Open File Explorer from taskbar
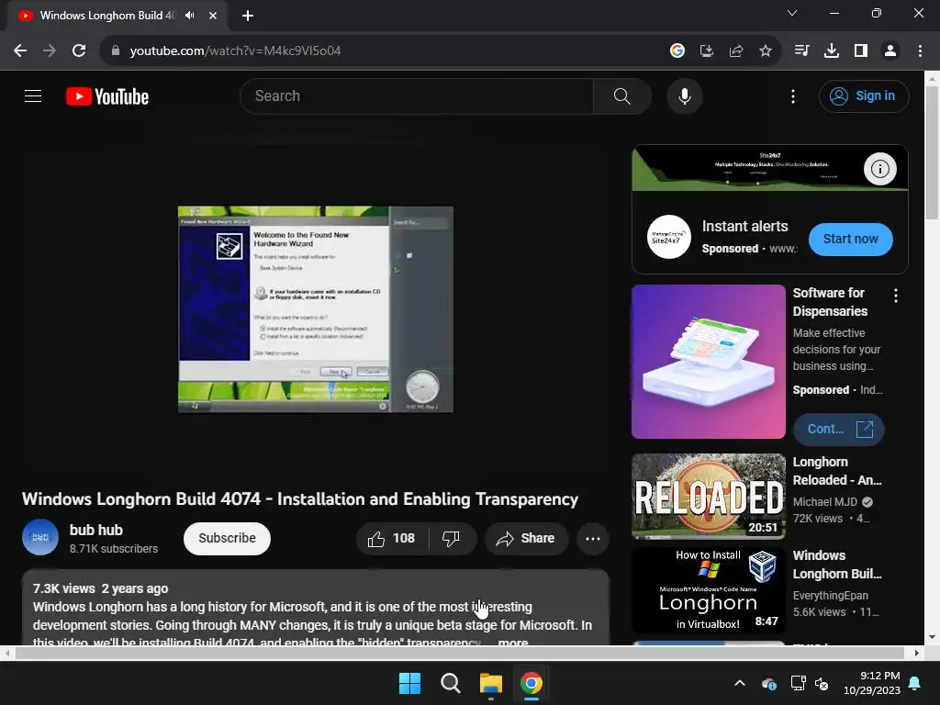The height and width of the screenshot is (705, 940). tap(490, 683)
